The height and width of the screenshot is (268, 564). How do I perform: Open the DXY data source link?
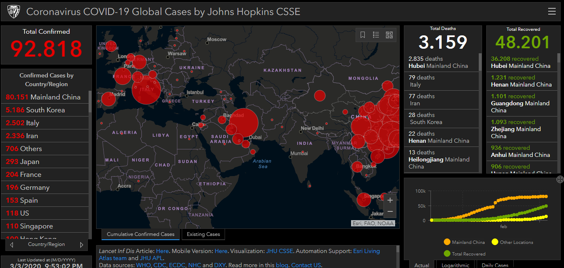220,265
